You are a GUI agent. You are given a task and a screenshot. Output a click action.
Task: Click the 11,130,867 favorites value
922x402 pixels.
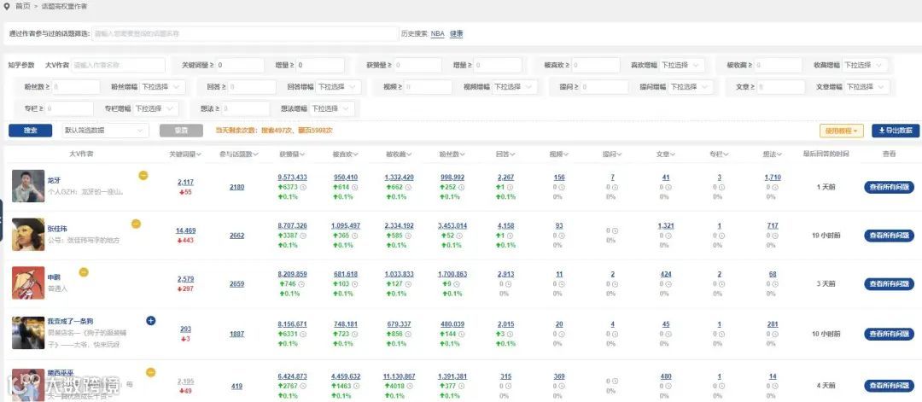pyautogui.click(x=399, y=376)
